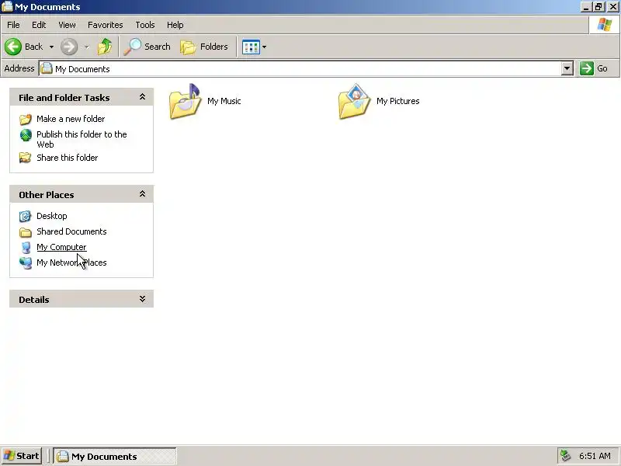621x466 pixels.
Task: Click the My Documents taskbar button
Action: pyautogui.click(x=115, y=456)
